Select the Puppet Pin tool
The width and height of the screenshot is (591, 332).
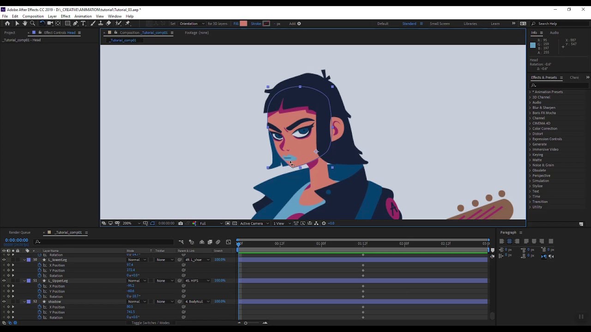coord(128,23)
